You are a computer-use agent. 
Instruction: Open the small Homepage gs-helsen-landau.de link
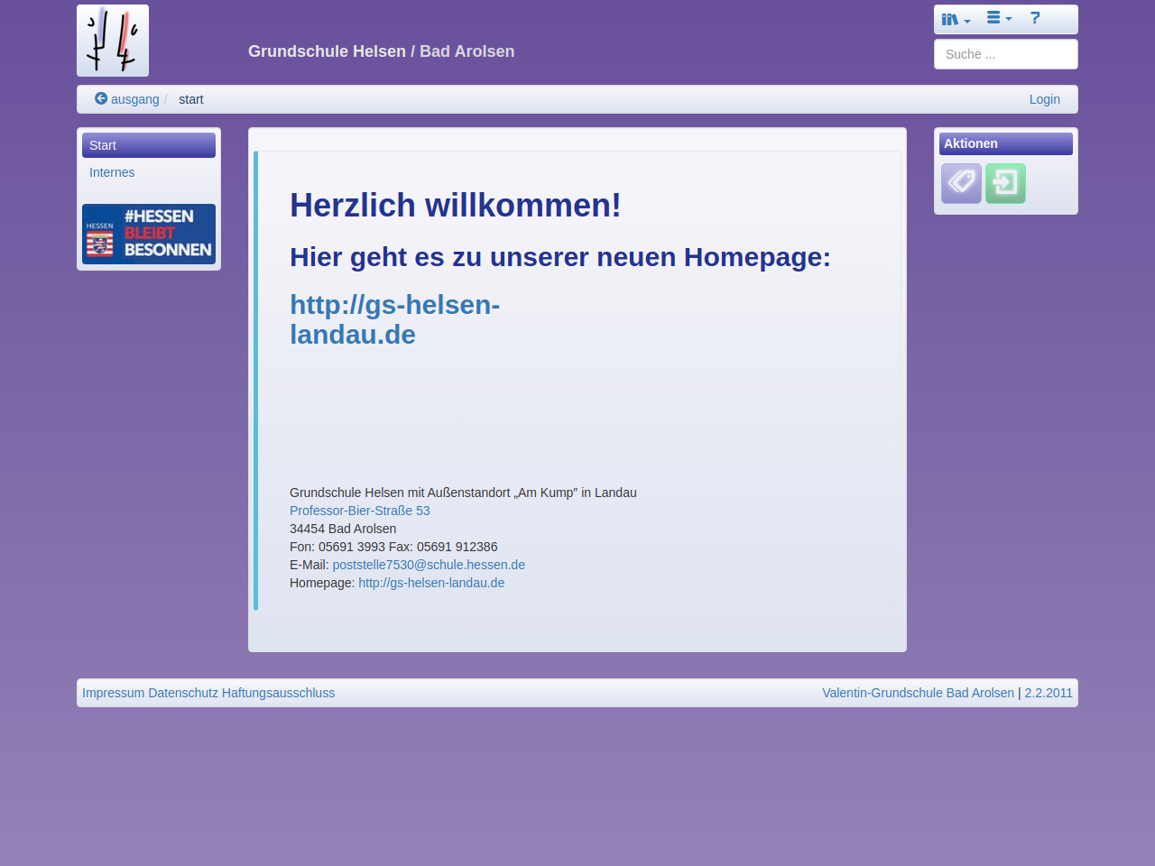click(431, 583)
